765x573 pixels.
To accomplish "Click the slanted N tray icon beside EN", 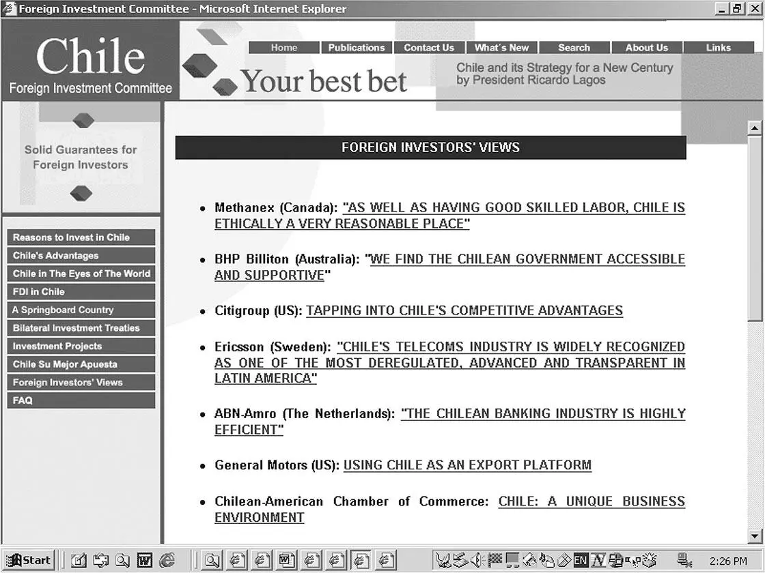I will pos(598,561).
